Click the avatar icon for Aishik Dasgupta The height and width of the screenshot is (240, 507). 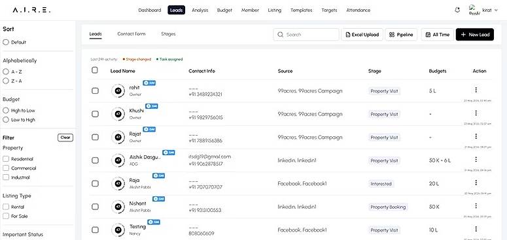pyautogui.click(x=118, y=160)
